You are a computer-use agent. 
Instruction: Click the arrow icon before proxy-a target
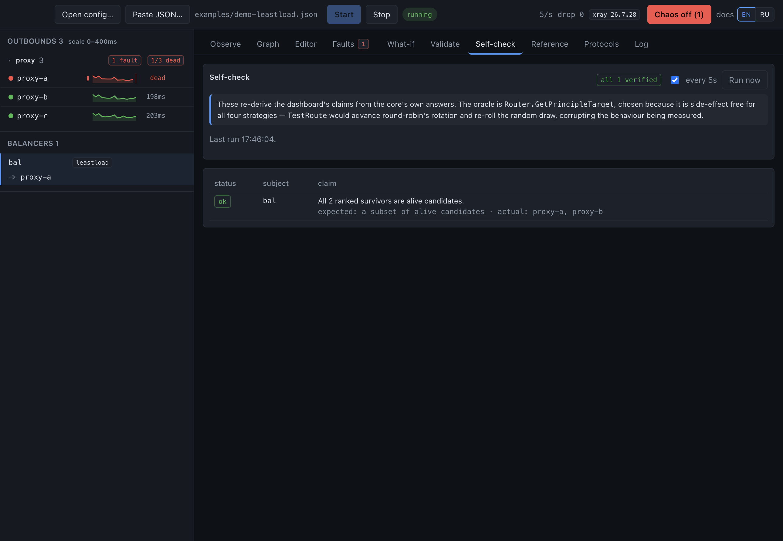coord(12,177)
